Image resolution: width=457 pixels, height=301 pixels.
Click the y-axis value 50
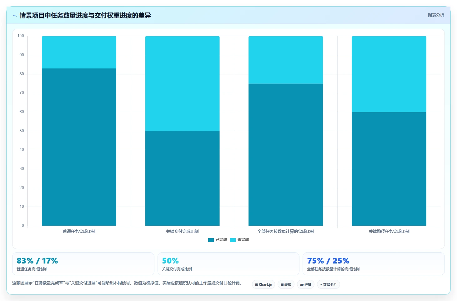click(22, 131)
